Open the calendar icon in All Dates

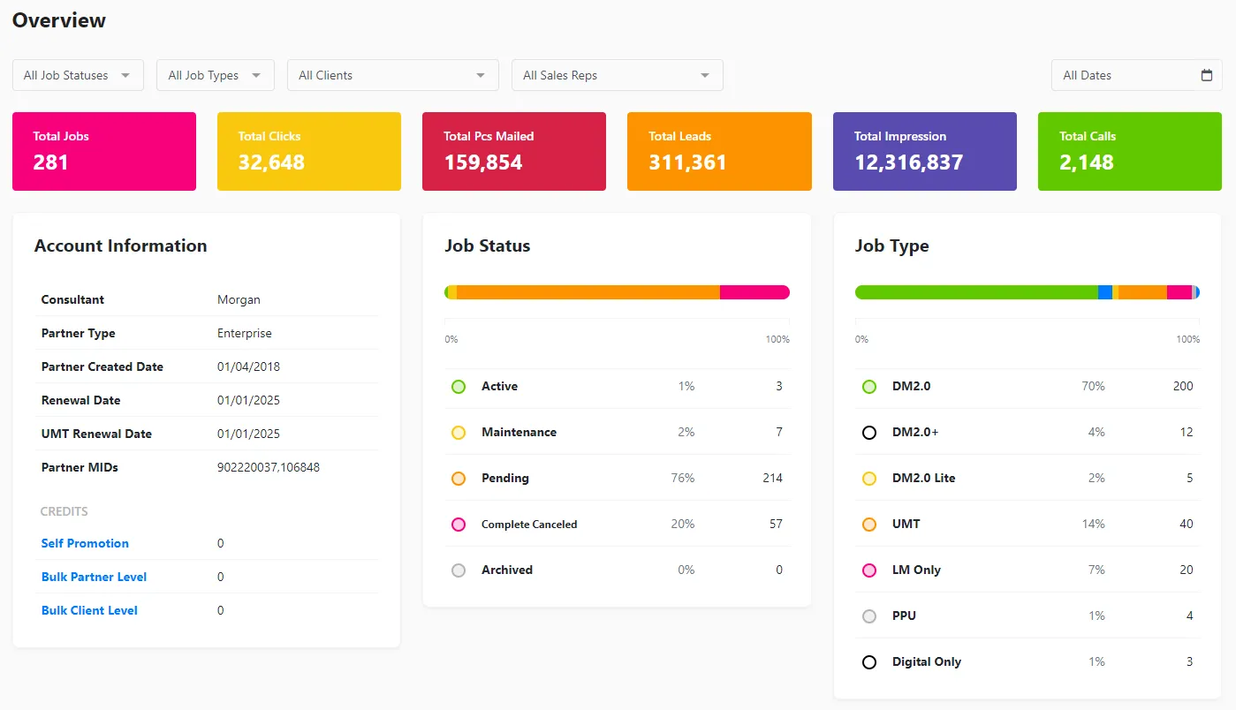pyautogui.click(x=1207, y=75)
